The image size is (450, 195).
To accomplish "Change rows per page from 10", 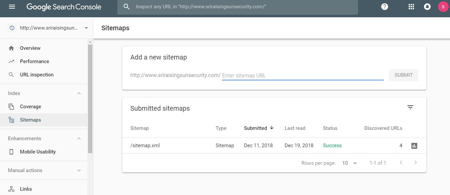I will 349,163.
